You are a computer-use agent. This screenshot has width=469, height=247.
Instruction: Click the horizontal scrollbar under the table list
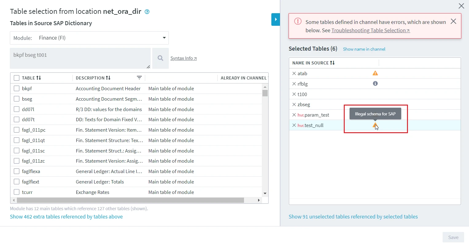(x=130, y=200)
